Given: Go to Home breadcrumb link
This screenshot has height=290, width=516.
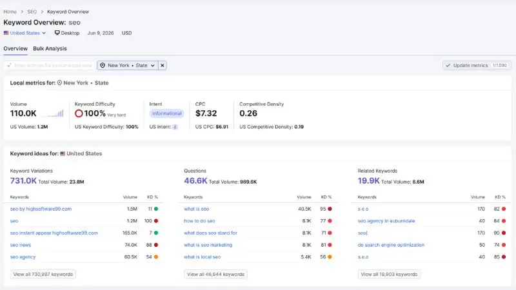Looking at the screenshot, I should [10, 12].
